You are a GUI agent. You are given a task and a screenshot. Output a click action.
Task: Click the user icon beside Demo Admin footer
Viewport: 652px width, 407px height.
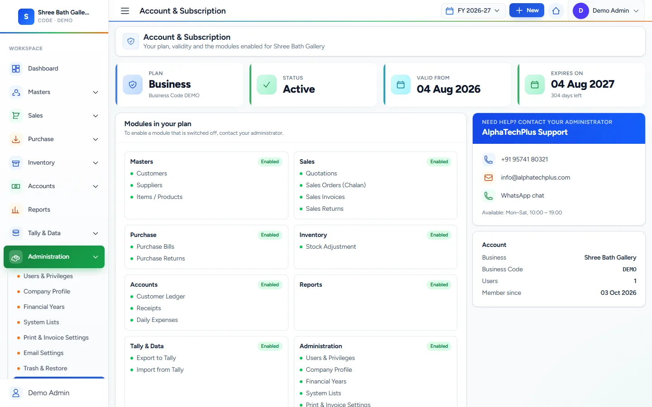point(16,393)
